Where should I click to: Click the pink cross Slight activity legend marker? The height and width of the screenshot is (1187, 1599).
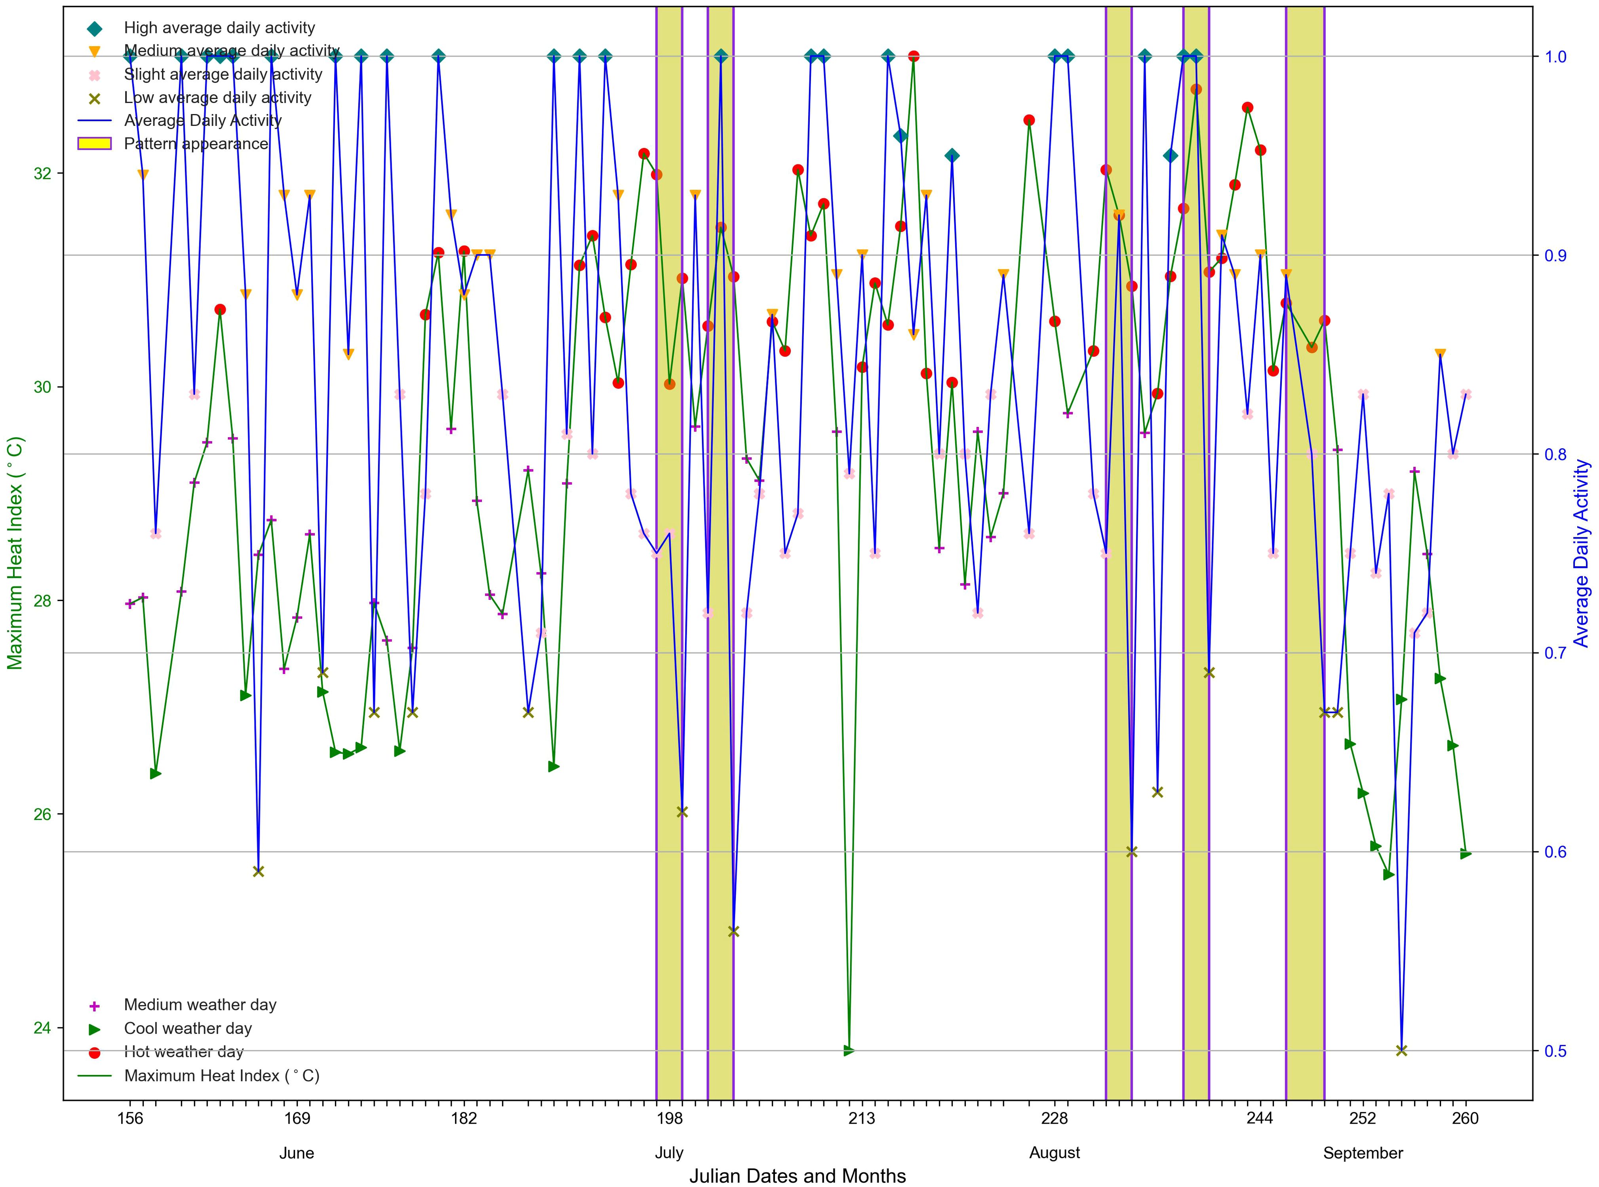tap(94, 75)
